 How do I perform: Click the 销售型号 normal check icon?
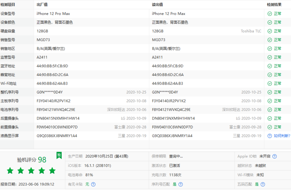coord(270,40)
